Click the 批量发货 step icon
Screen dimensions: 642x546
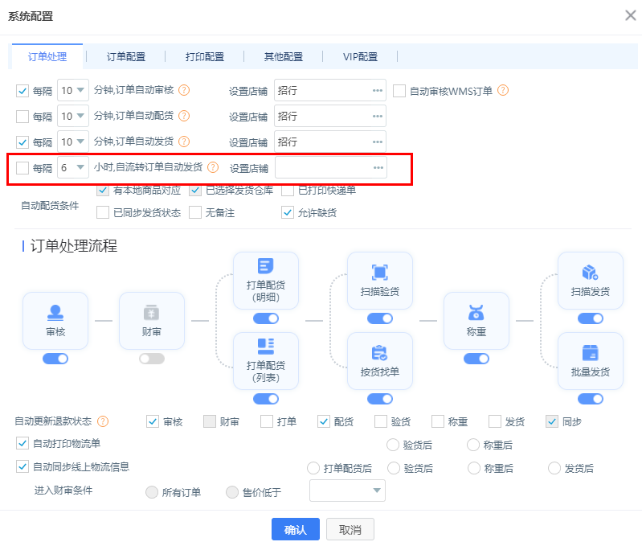[590, 353]
